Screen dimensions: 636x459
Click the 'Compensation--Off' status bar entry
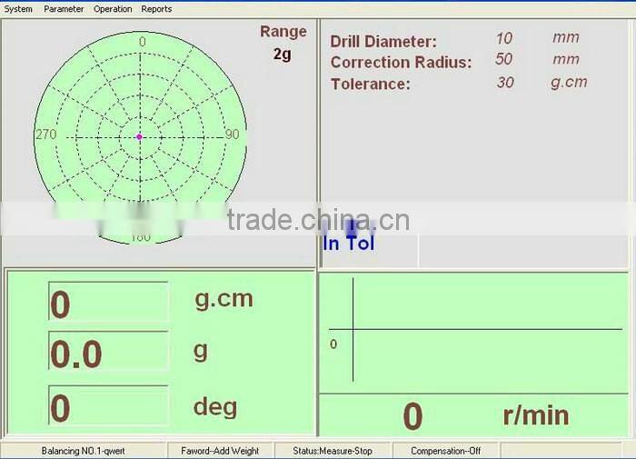[x=446, y=451]
